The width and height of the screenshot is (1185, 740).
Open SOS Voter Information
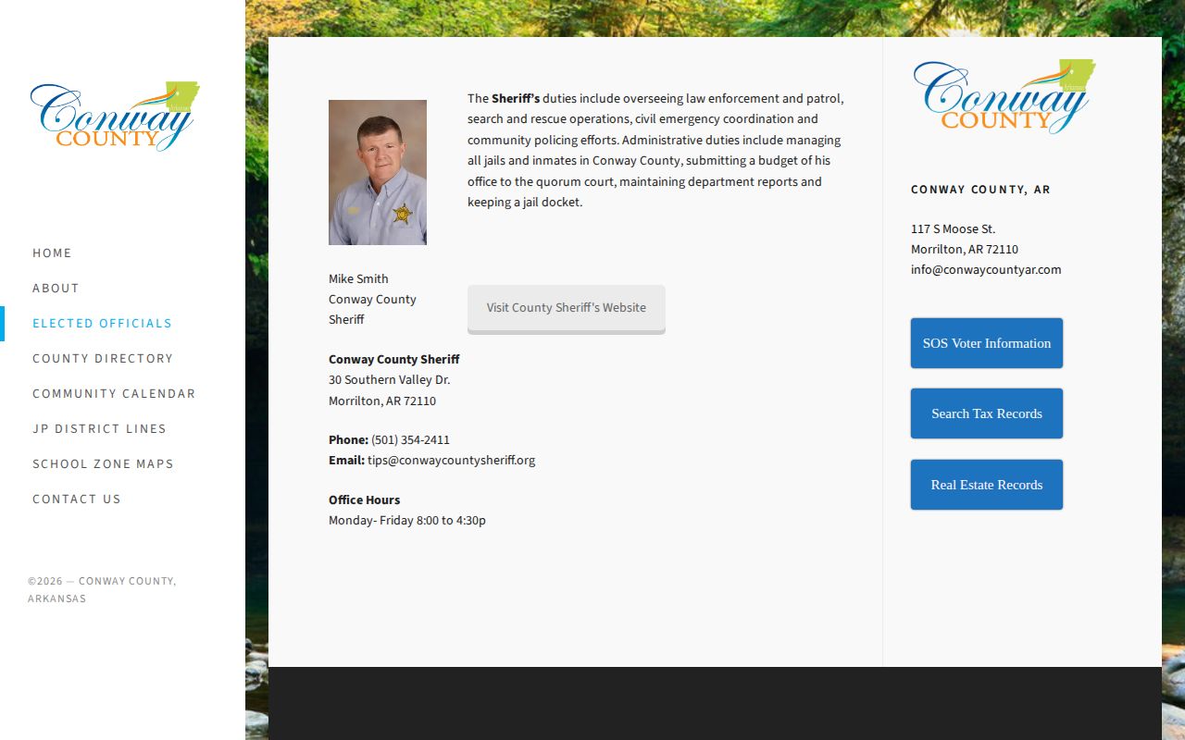click(x=987, y=343)
